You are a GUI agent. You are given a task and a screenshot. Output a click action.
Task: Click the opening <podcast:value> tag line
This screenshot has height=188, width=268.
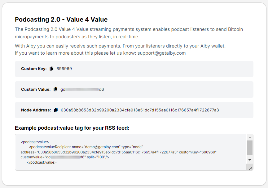tap(35, 142)
